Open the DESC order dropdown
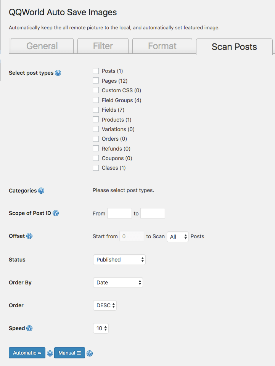 tap(105, 305)
